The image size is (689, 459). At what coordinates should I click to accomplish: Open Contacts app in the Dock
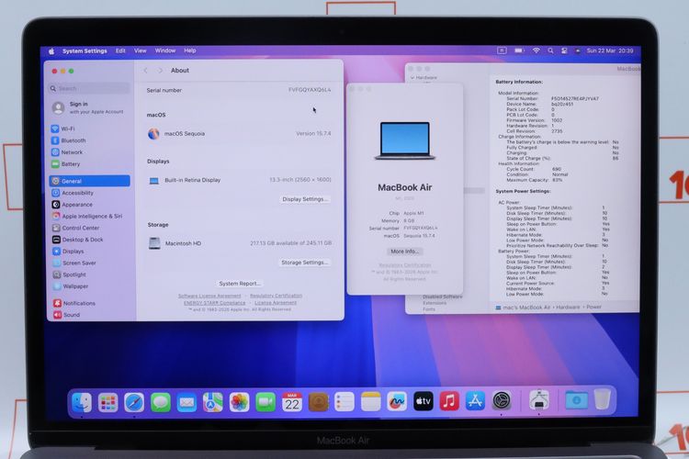(x=318, y=402)
